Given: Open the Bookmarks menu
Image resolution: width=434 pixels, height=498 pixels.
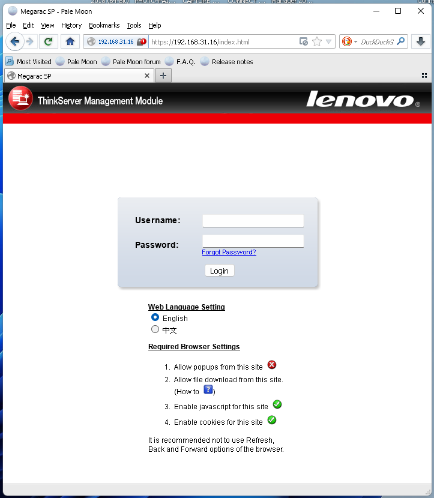Looking at the screenshot, I should (104, 25).
